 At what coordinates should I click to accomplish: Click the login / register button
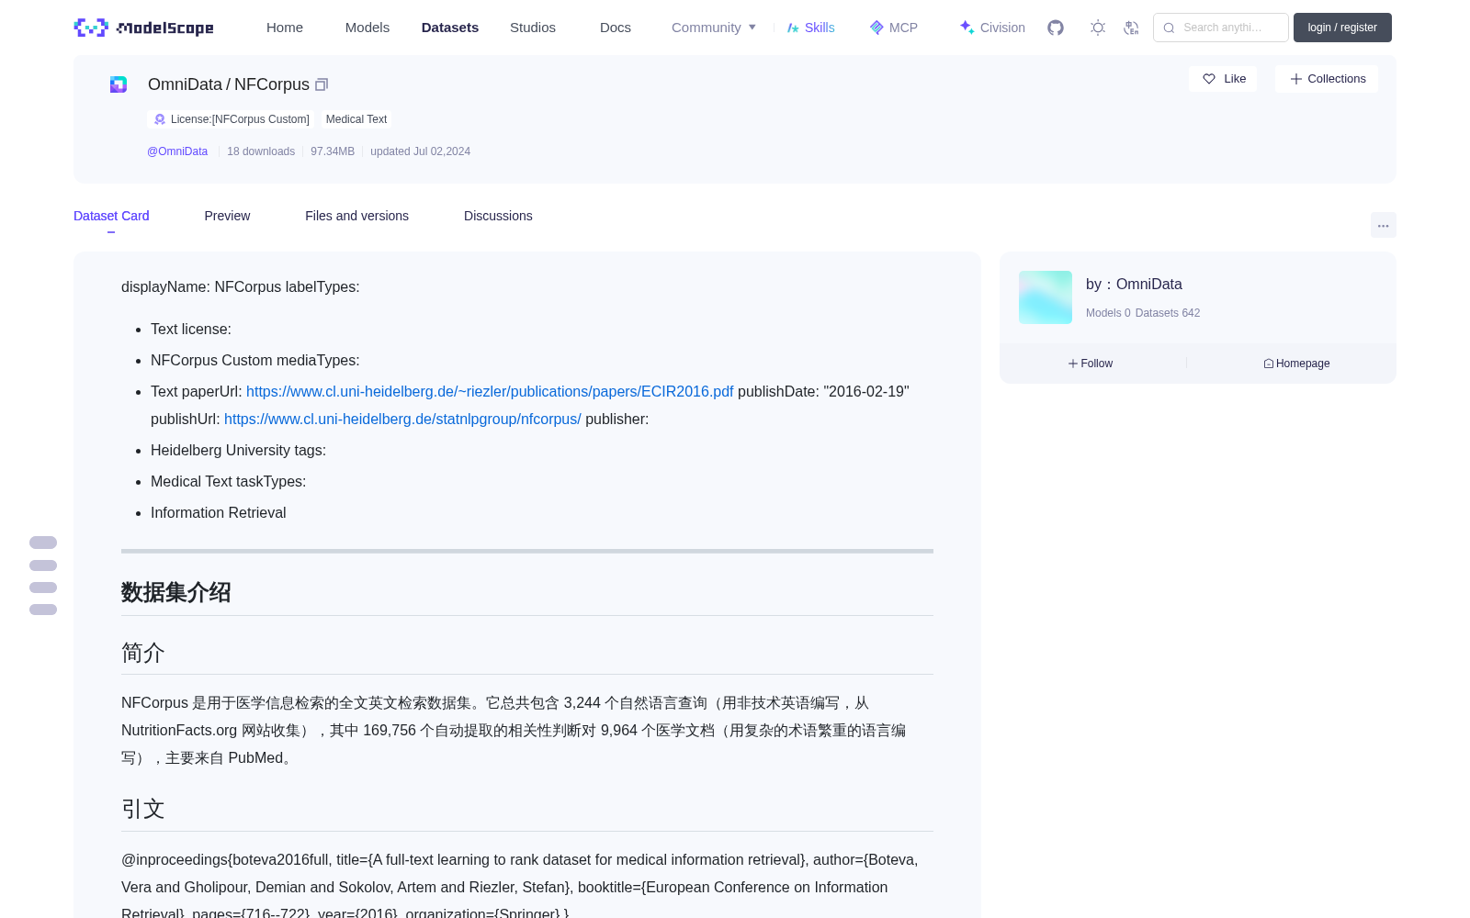tap(1342, 28)
